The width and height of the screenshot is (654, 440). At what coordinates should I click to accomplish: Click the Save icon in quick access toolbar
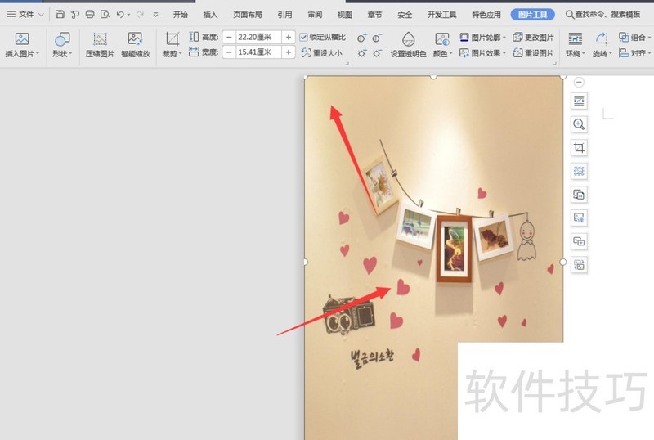coord(60,14)
